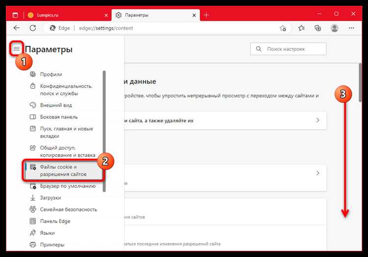Viewport: 368px width, 257px height.
Task: Click the page vertical scrollbar thumb
Action: pos(360,82)
